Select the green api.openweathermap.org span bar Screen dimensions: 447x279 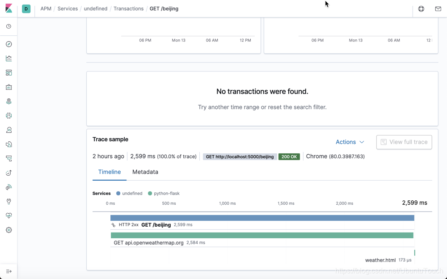pos(262,235)
